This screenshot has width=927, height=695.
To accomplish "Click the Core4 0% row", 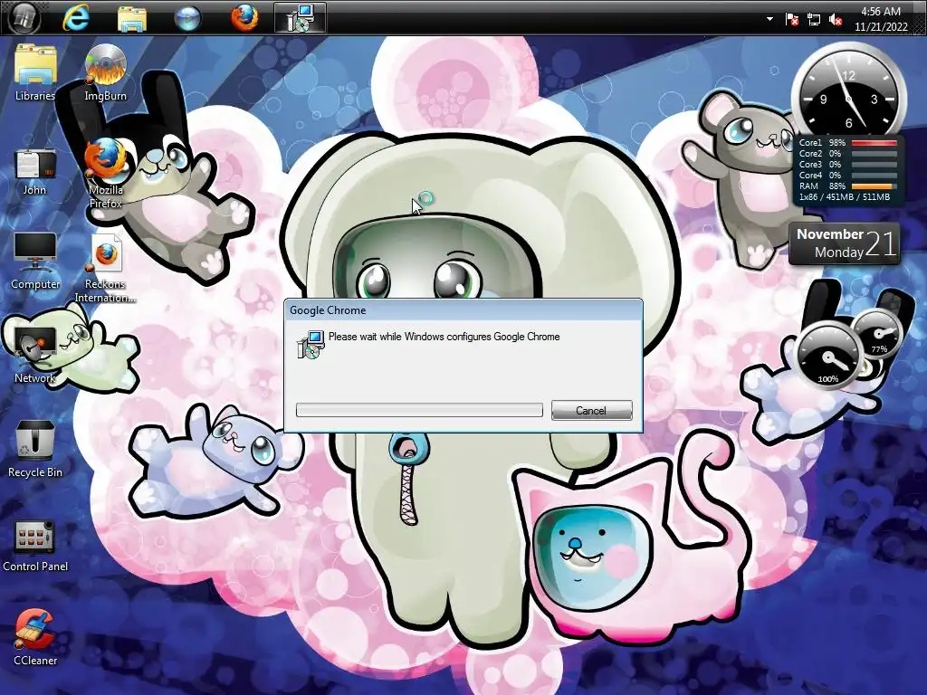I will (x=848, y=175).
